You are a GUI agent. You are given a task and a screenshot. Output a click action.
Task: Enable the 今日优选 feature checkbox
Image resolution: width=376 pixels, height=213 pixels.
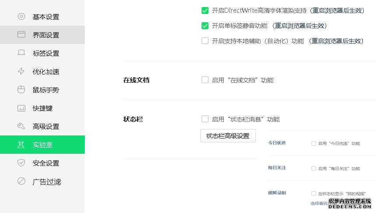pyautogui.click(x=313, y=143)
